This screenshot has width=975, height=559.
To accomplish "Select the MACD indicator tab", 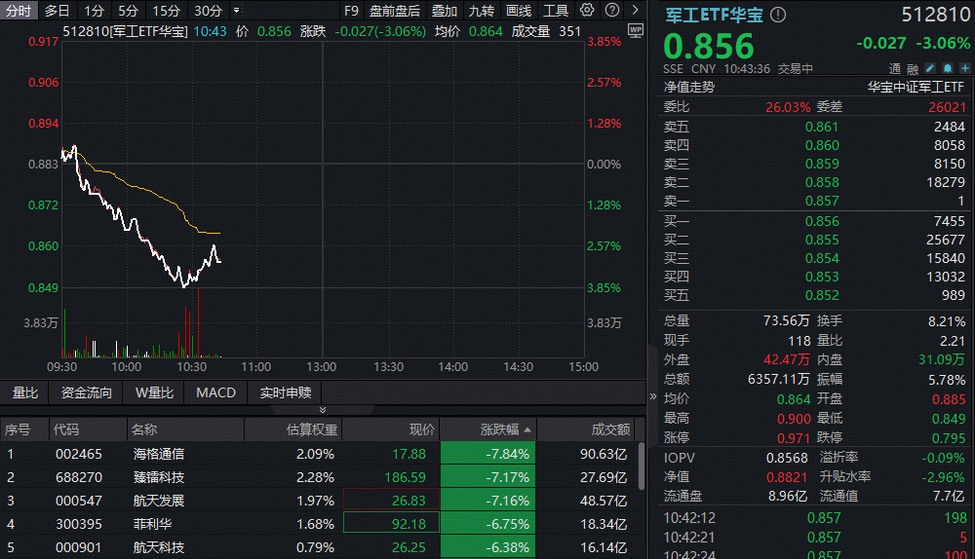I will [215, 392].
